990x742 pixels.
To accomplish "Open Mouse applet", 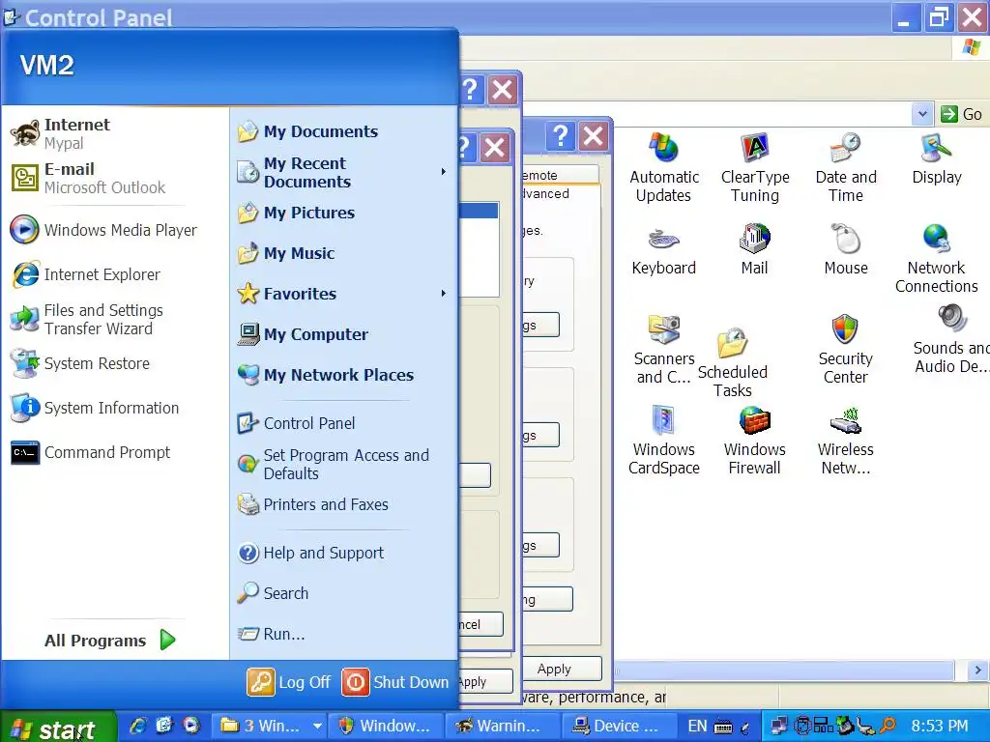I will 845,249.
